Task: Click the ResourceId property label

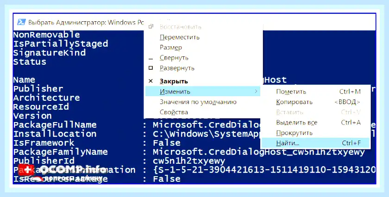Action: tap(41, 106)
